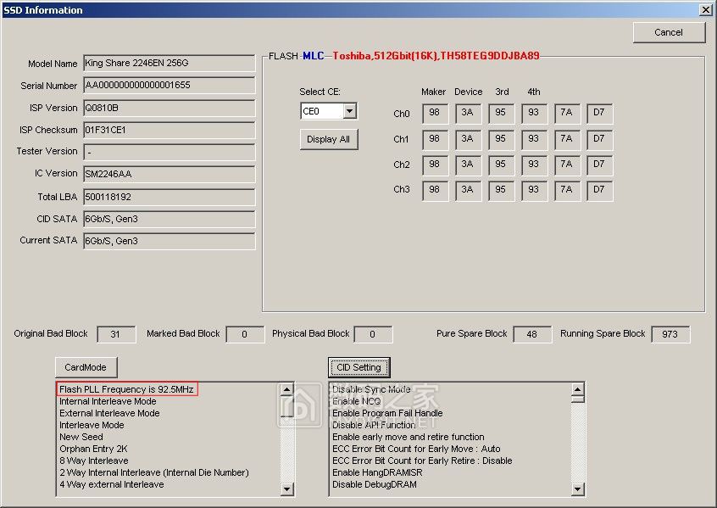
Task: Open the CardMode settings
Action: 86,367
